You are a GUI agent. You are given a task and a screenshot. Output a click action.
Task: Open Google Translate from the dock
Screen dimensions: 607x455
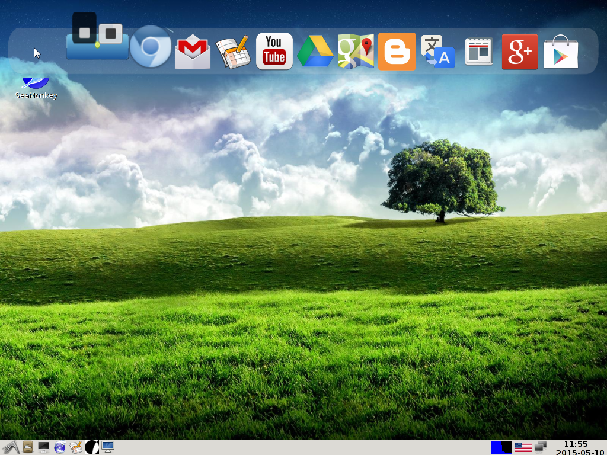[x=437, y=52]
